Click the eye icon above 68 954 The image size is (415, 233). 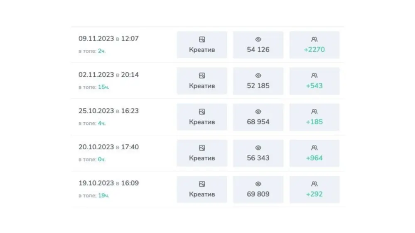(258, 112)
